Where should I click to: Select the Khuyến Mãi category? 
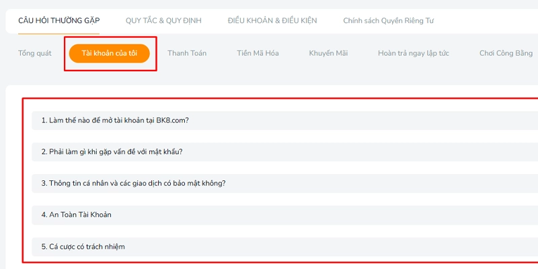328,53
